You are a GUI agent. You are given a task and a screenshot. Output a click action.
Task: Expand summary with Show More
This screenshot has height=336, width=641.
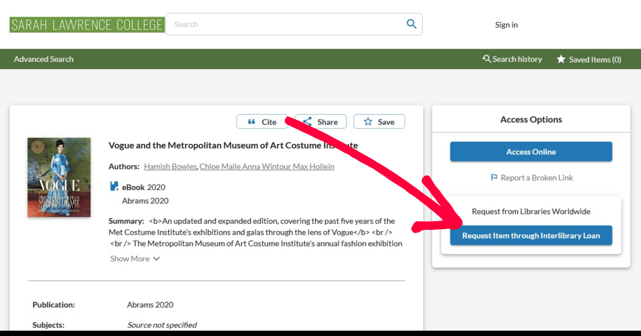click(135, 259)
